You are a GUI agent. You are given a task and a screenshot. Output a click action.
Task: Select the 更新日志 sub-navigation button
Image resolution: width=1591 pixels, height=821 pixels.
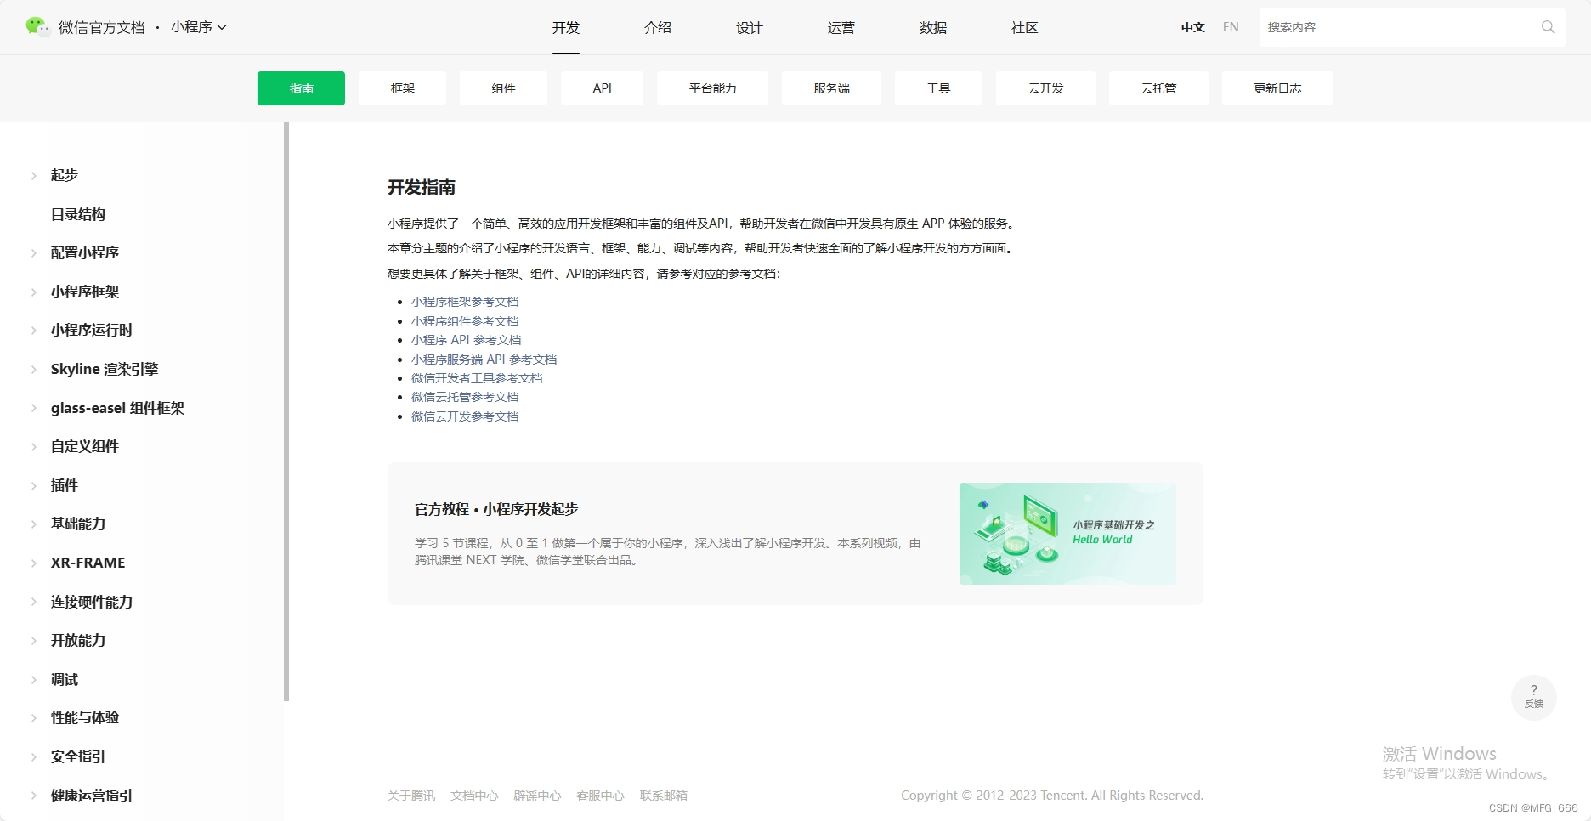pos(1277,88)
